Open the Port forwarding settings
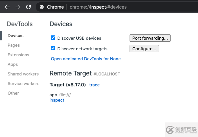The width and height of the screenshot is (198, 137). [150, 38]
